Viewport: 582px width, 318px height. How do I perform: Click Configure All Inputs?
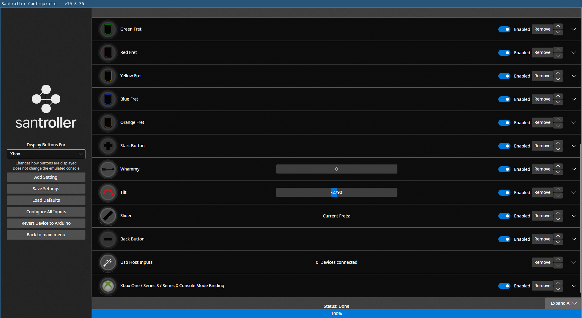[x=46, y=212]
